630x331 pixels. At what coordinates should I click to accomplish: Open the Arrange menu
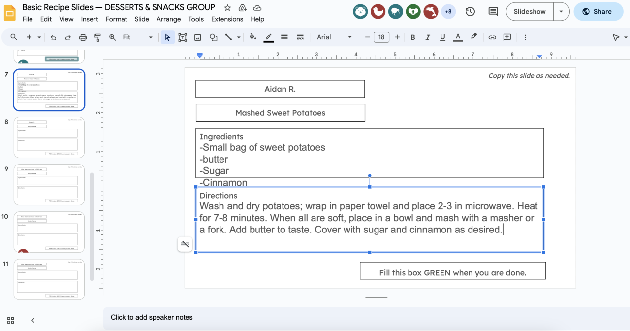(168, 19)
